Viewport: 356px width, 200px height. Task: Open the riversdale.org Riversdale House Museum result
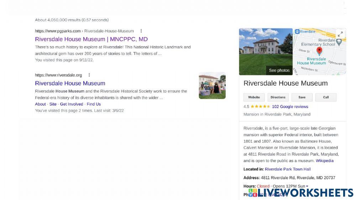(x=70, y=83)
